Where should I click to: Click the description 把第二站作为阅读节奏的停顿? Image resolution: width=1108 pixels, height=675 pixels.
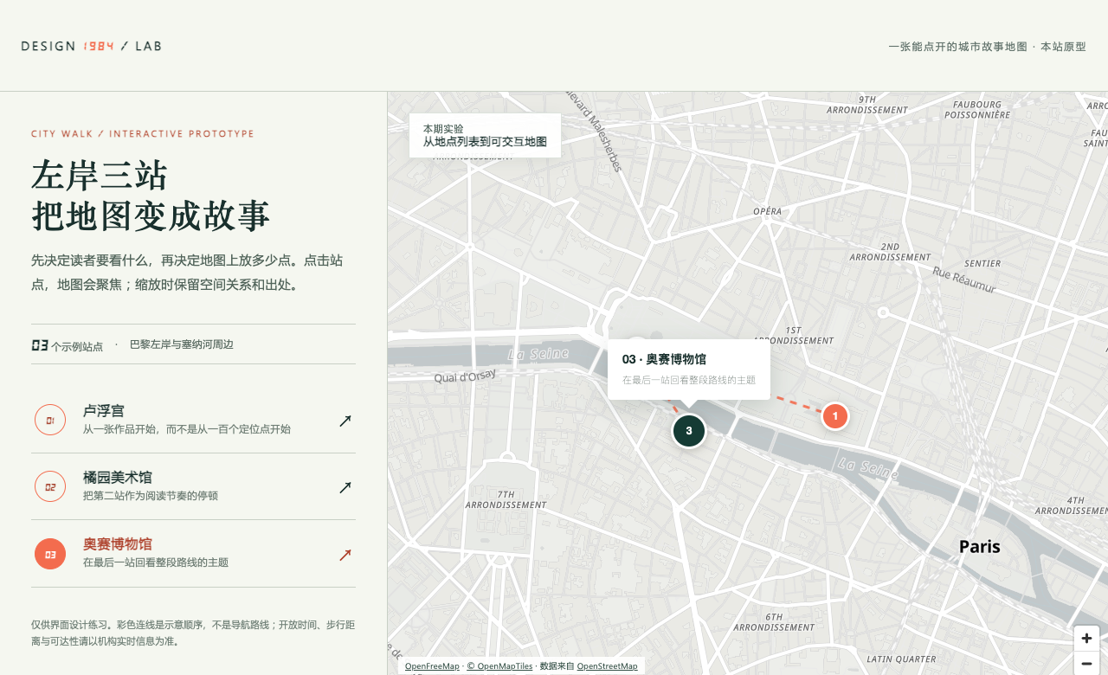coord(151,496)
